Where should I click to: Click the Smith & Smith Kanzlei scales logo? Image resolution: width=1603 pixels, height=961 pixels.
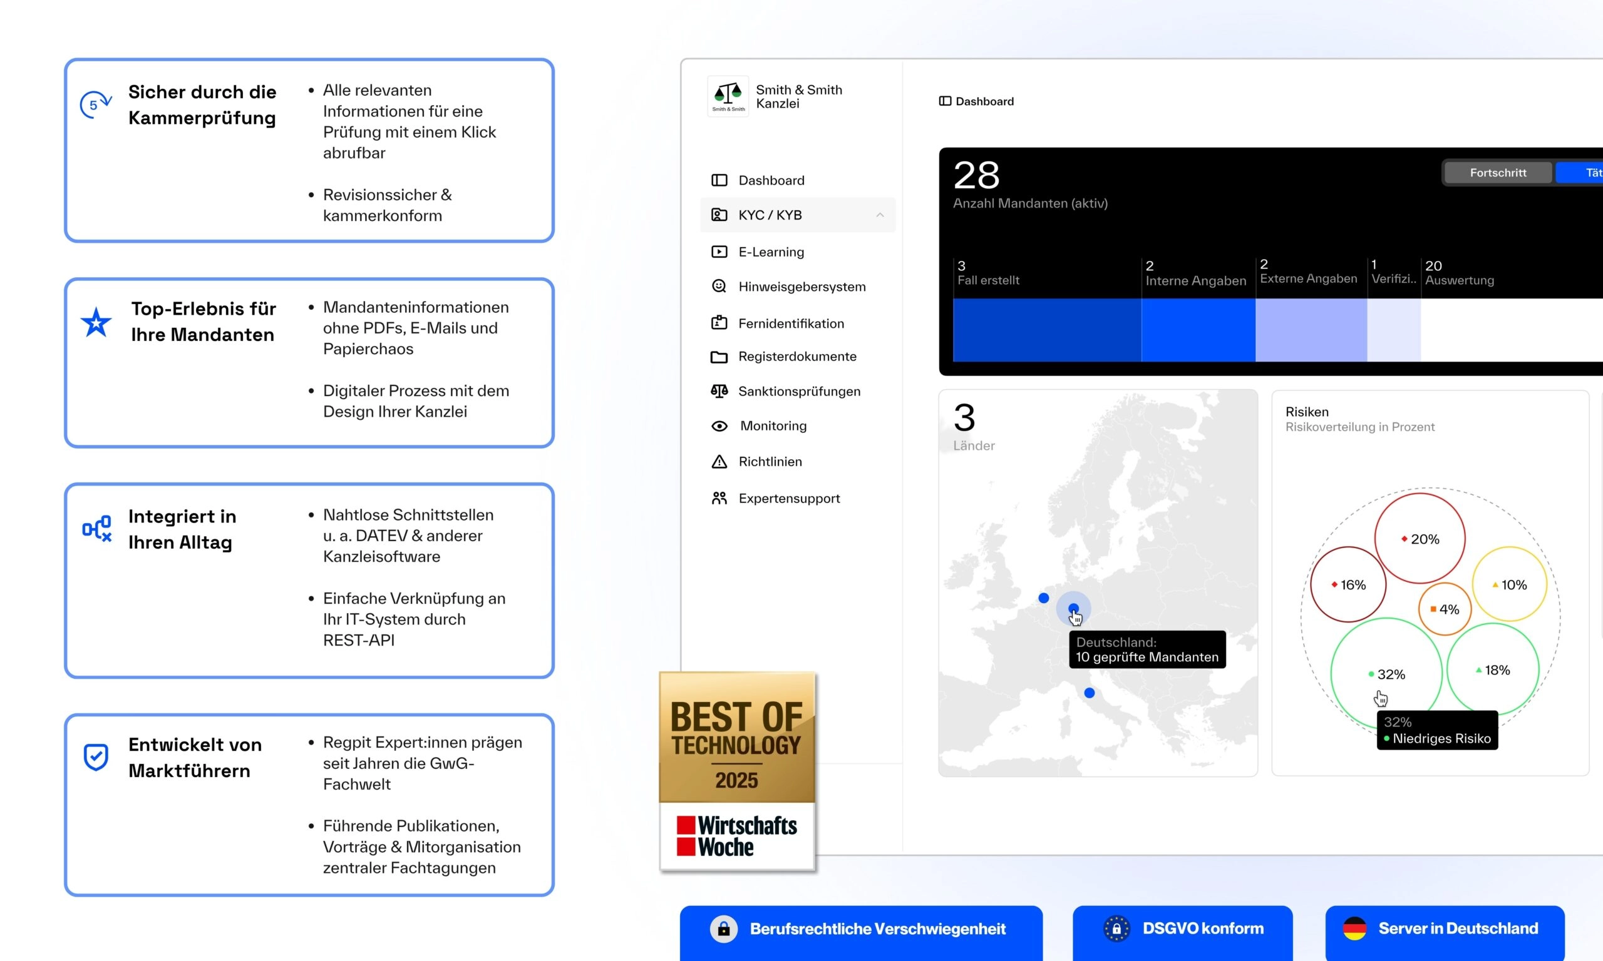(x=728, y=96)
